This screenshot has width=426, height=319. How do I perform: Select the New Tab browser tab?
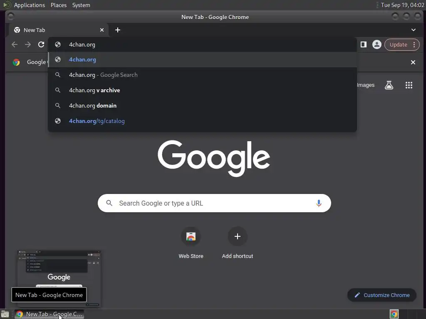tap(59, 30)
